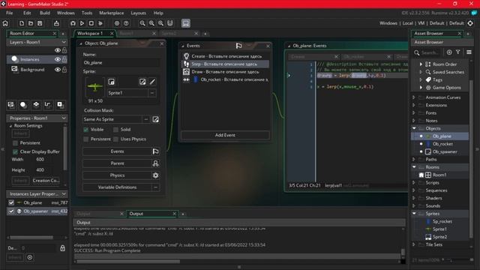Expand the Tile Sets folder

point(414,244)
